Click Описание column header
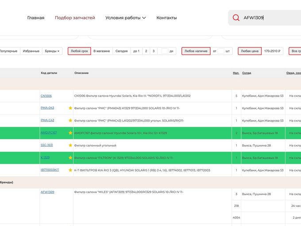301x226 pixels. (x=81, y=73)
